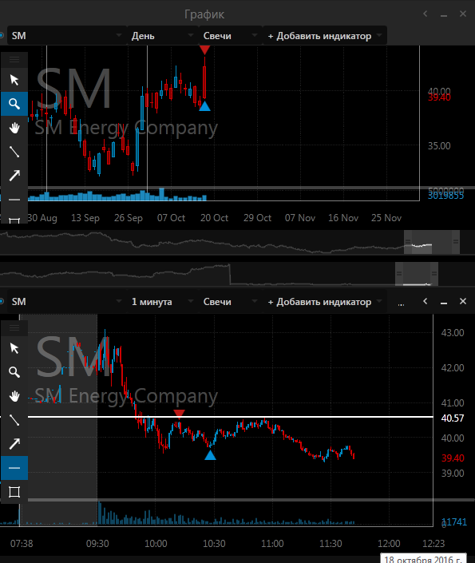The image size is (475, 563).
Task: Select the hand pan tool in 1-minute chart
Action: pos(14,396)
